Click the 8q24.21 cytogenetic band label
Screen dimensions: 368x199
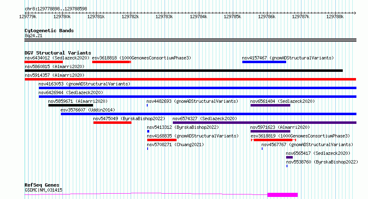tap(33, 36)
